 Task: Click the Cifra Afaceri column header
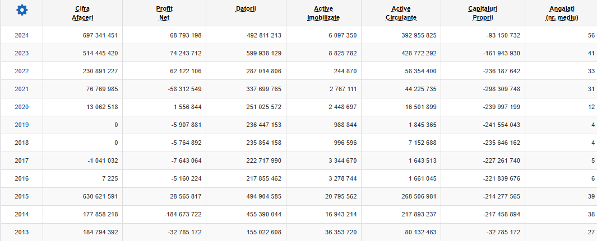pyautogui.click(x=82, y=13)
